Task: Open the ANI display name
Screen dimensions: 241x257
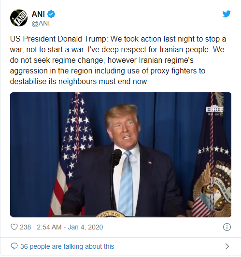Action: pyautogui.click(x=38, y=14)
